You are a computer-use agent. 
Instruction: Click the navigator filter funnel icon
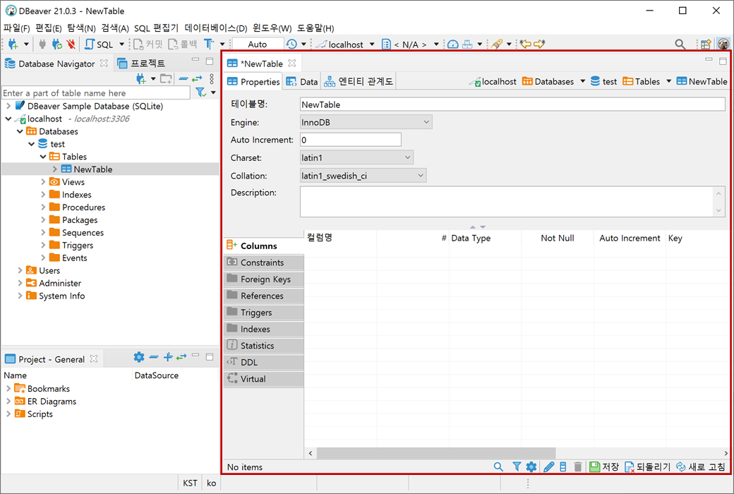click(201, 92)
